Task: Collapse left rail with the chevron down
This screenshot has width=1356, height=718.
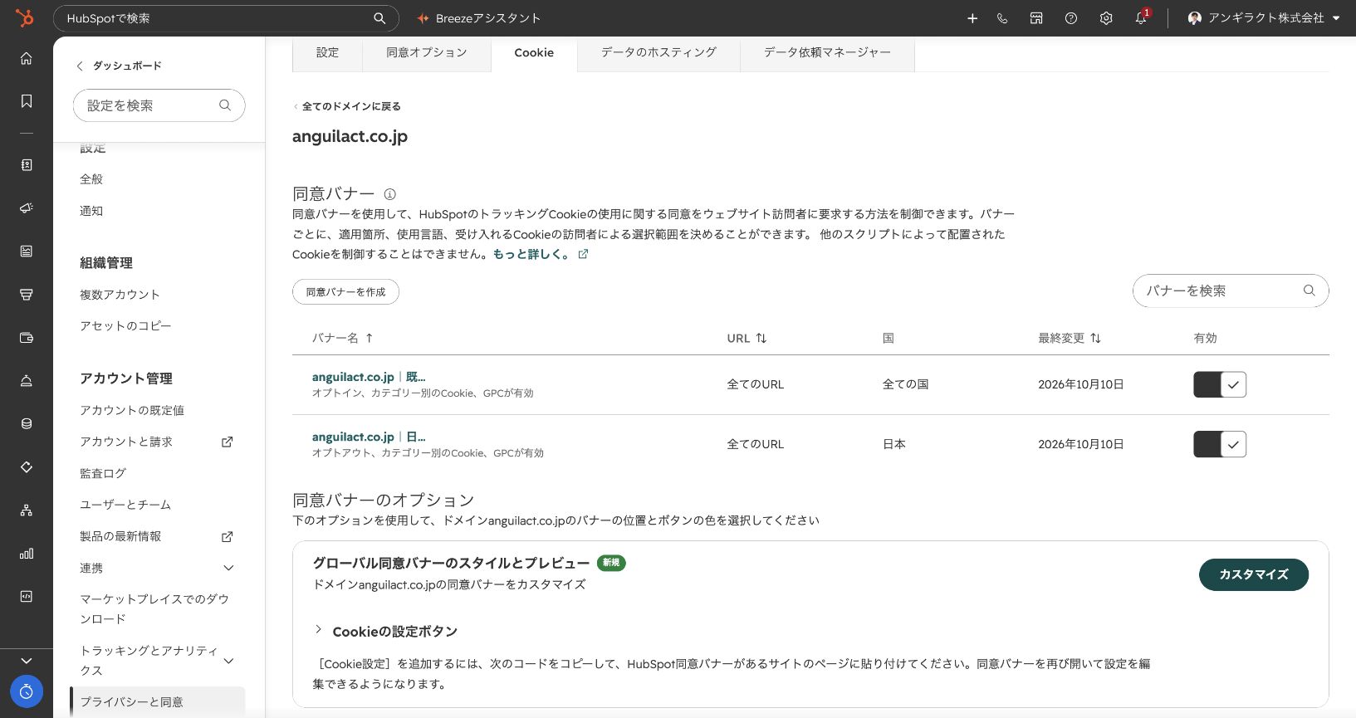Action: click(27, 661)
